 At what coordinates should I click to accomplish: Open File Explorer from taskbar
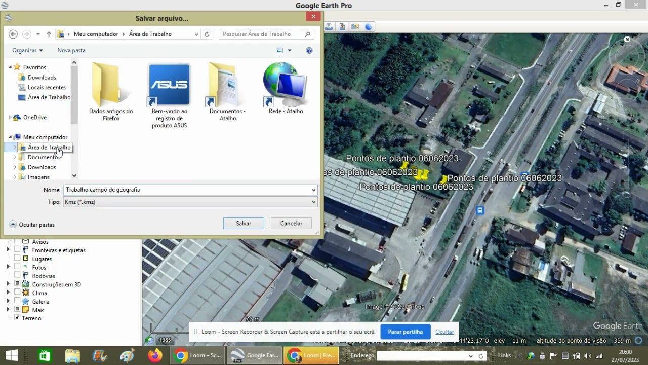(x=72, y=355)
